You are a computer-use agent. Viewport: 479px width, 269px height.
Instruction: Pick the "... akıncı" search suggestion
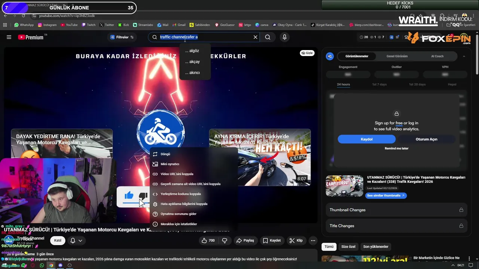195,72
